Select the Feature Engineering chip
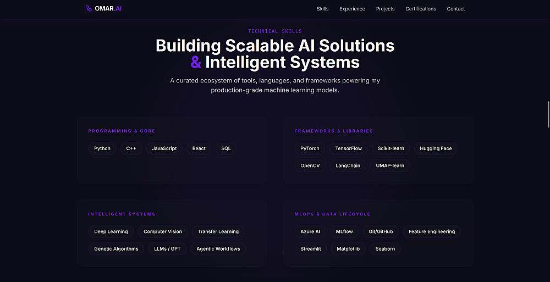This screenshot has height=282, width=550. (432, 231)
